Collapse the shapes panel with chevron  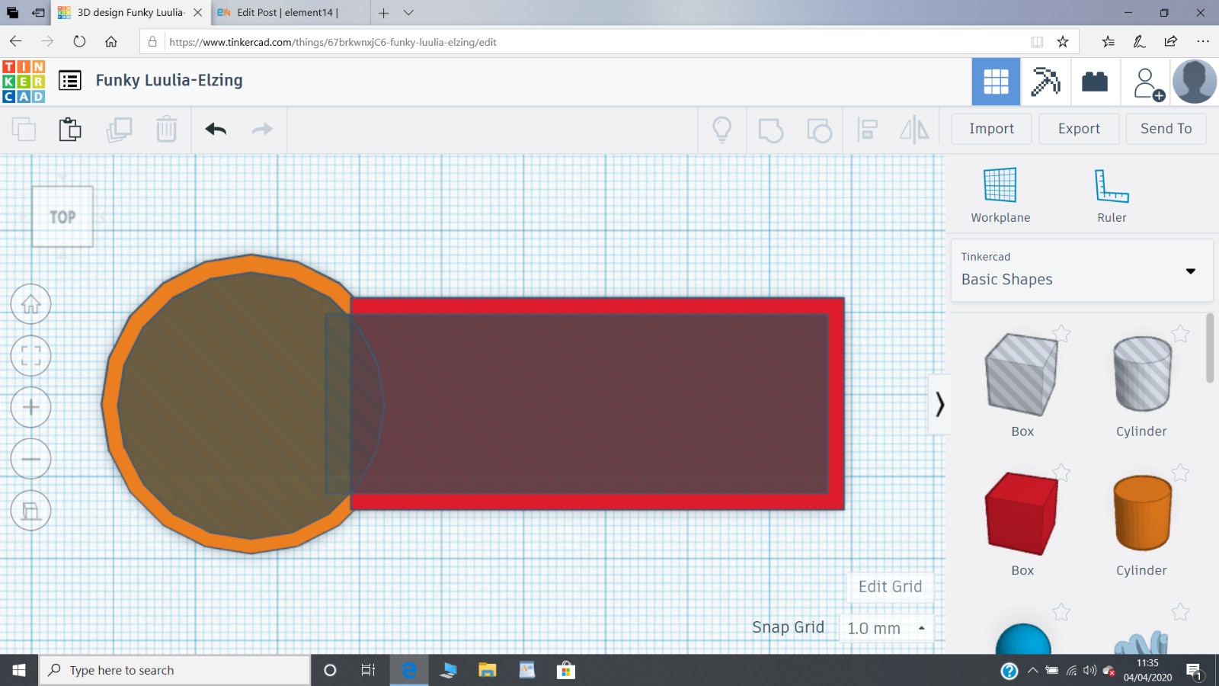(x=939, y=404)
